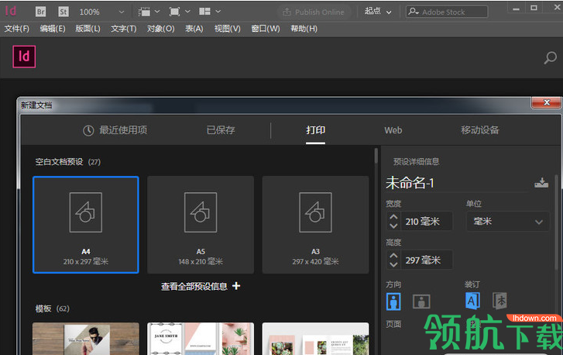Viewport: 563px width, 355px height.
Task: Save document preset icon next to 未命名-1
Action: 541,182
